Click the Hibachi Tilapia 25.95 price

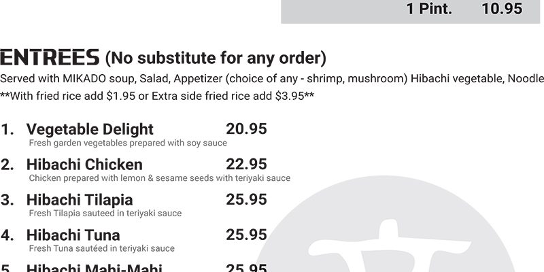[x=246, y=200]
